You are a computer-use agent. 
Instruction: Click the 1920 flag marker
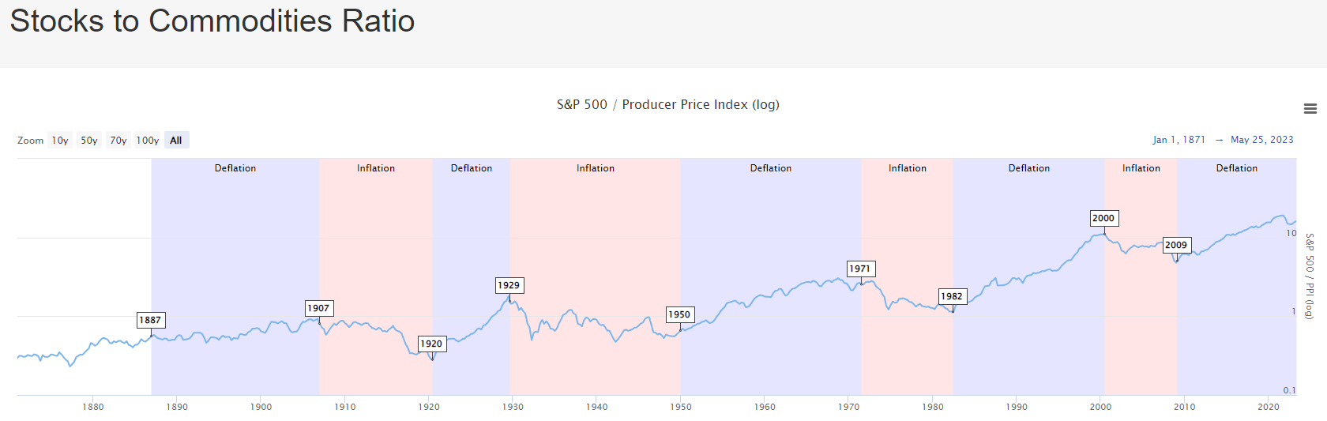tap(431, 344)
